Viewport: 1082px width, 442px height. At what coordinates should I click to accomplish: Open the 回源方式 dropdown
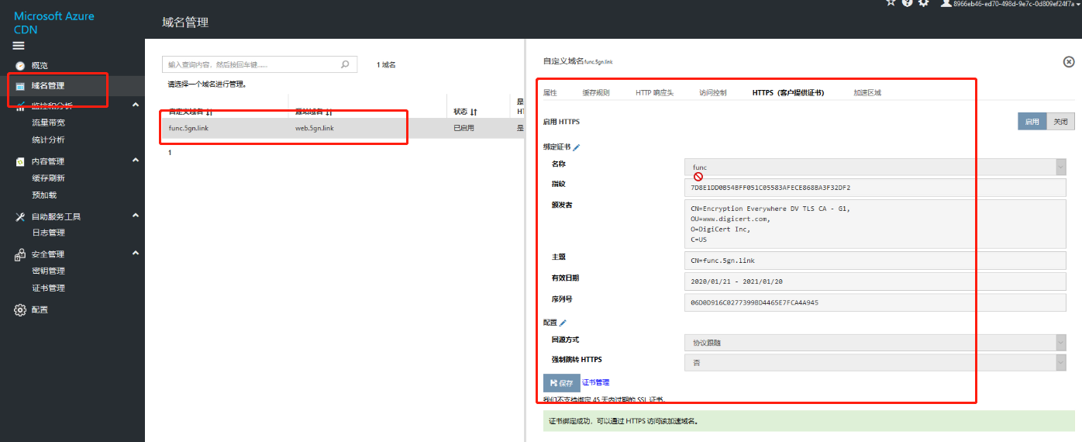(x=875, y=342)
